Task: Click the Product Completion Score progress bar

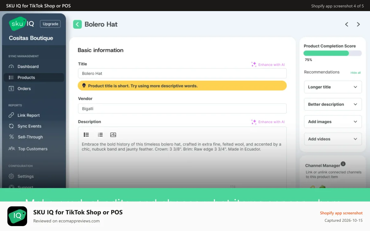Action: click(x=333, y=53)
